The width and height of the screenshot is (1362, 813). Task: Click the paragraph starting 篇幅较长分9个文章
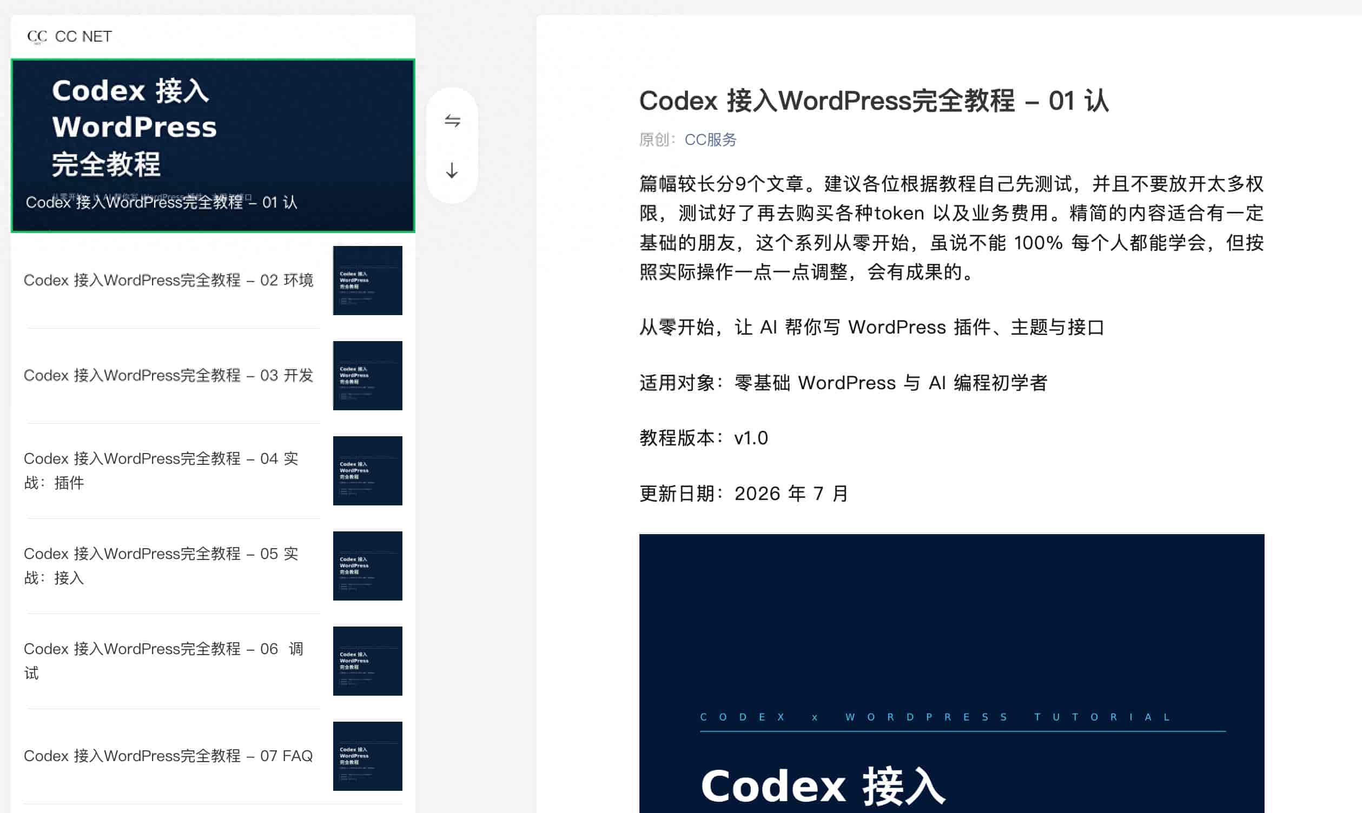click(x=951, y=228)
